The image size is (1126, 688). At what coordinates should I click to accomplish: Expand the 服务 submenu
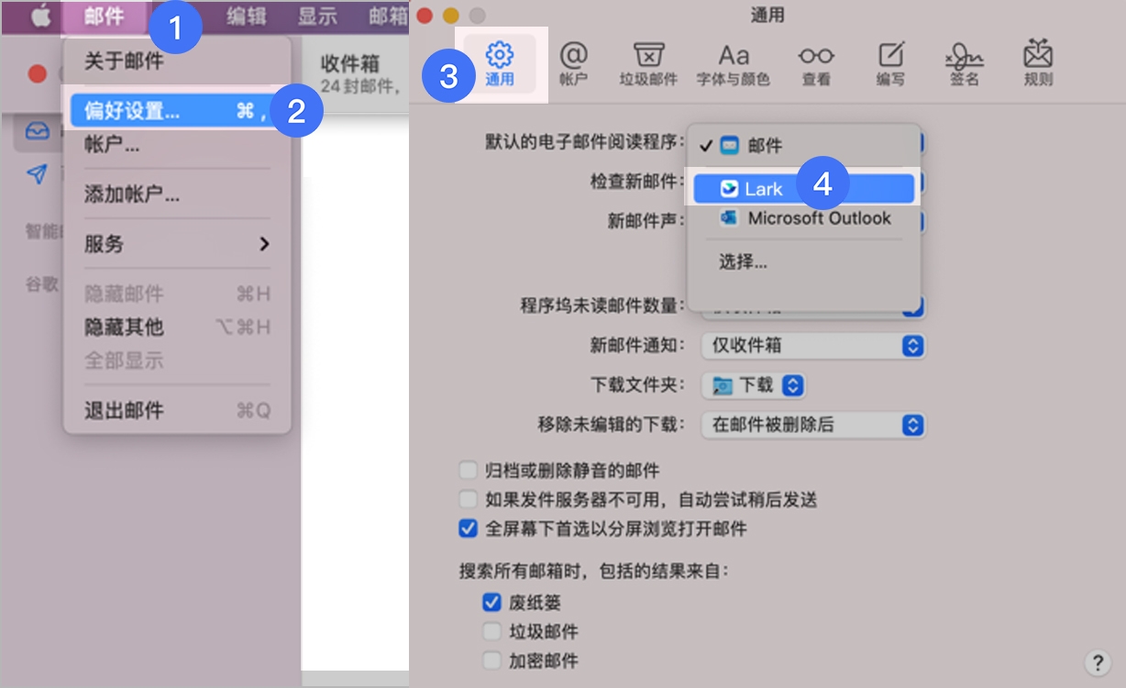pos(177,244)
